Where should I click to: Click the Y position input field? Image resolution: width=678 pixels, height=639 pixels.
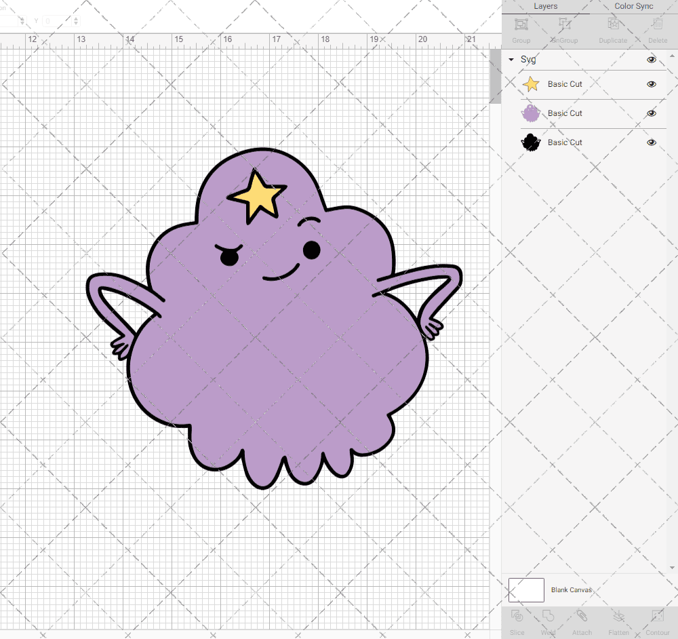pyautogui.click(x=57, y=21)
